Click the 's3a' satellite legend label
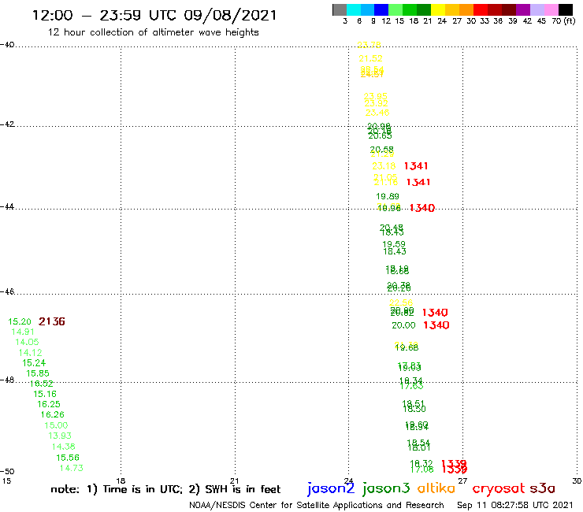Viewport: 583px width, 512px height. [x=542, y=488]
